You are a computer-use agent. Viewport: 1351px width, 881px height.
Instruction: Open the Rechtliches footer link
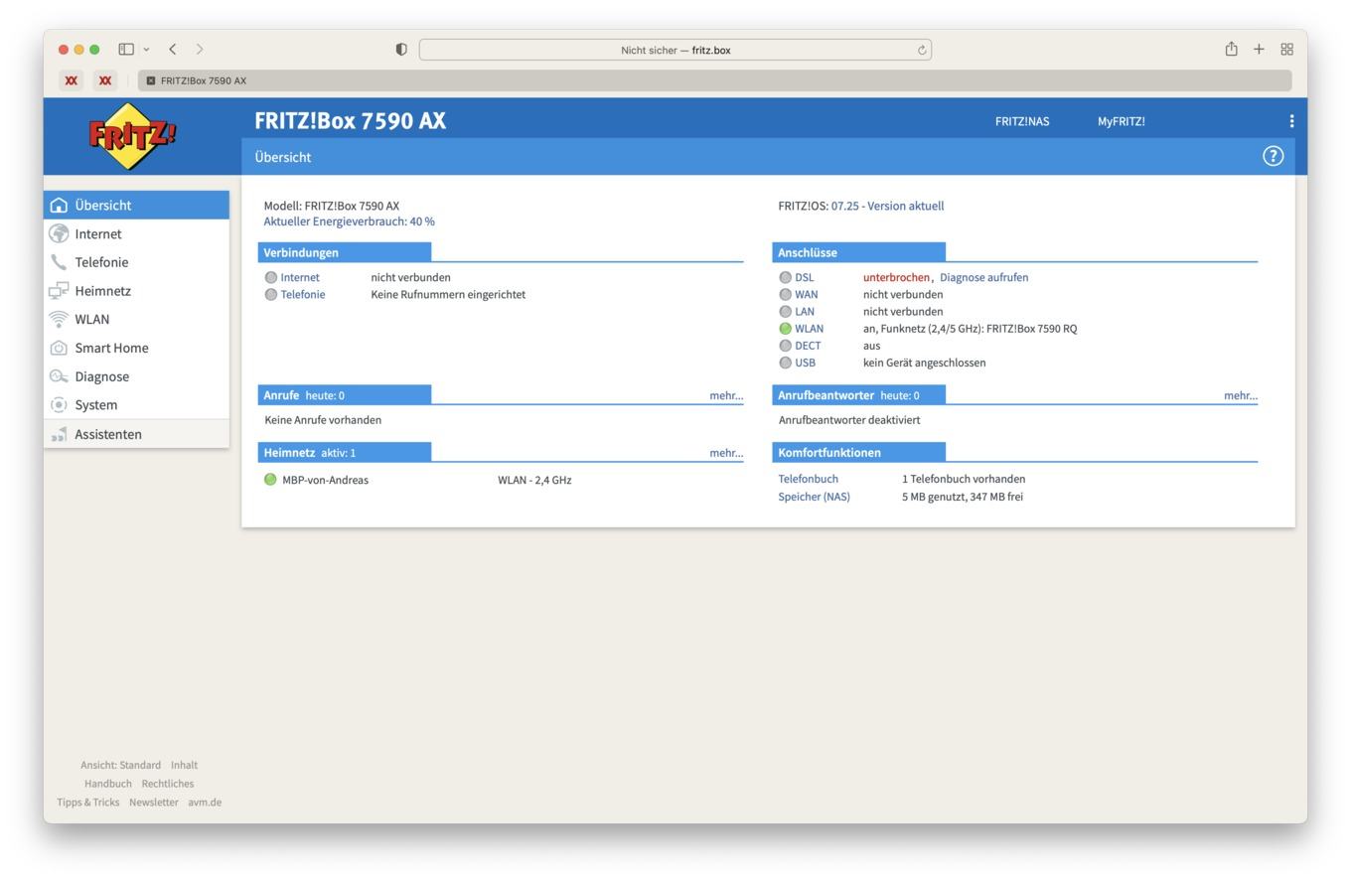tap(168, 784)
